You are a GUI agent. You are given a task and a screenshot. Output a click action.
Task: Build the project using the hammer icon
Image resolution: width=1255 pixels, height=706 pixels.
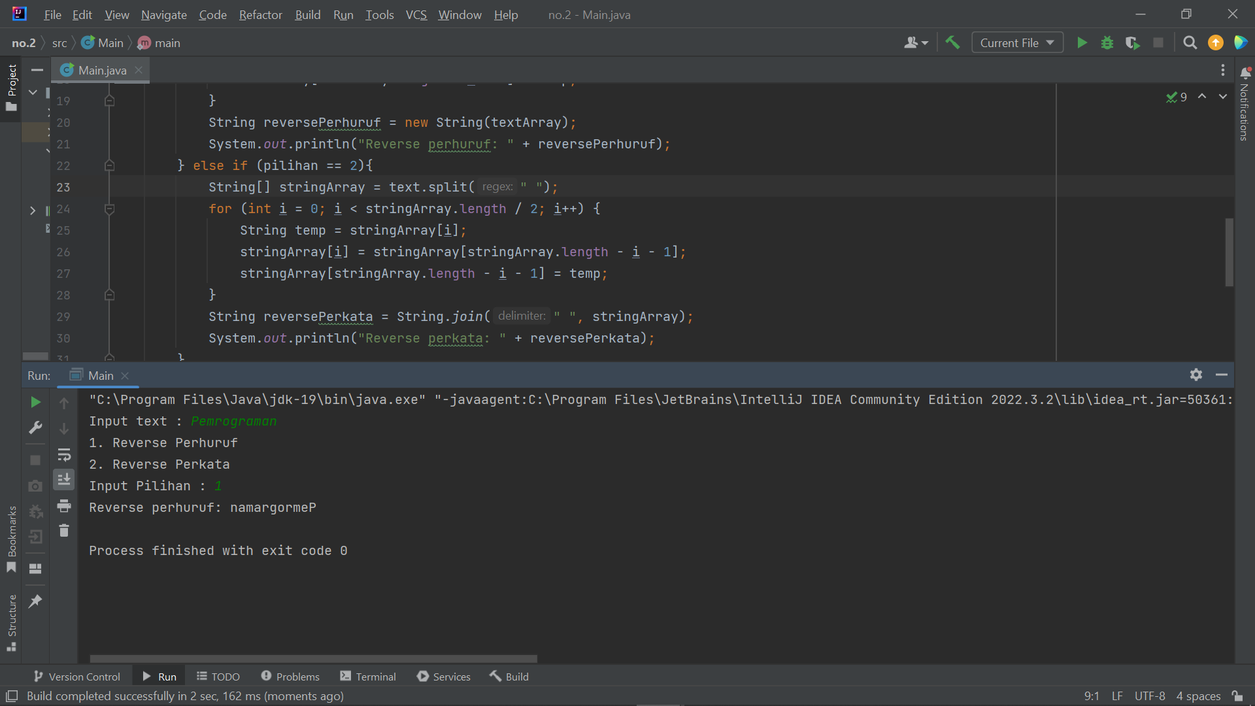click(x=952, y=42)
